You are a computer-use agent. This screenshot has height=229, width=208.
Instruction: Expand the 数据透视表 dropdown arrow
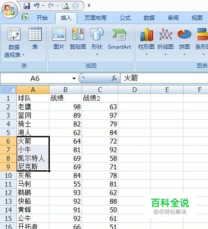(23, 55)
